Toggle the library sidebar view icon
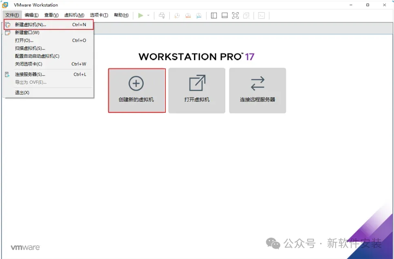394x259 pixels. 214,16
